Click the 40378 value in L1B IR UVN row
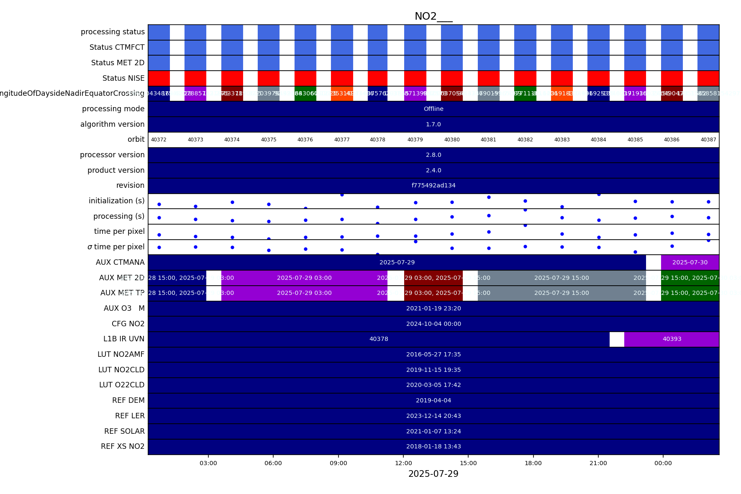This screenshot has height=494, width=741. click(x=379, y=339)
